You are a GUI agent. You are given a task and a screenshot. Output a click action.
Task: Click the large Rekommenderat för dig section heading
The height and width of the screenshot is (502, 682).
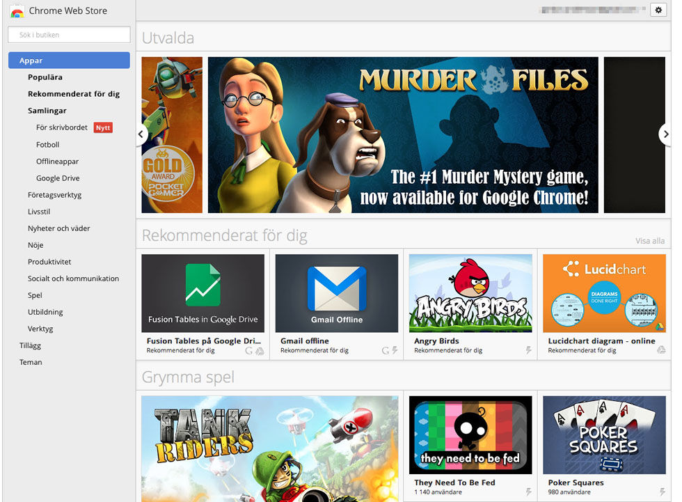[224, 235]
